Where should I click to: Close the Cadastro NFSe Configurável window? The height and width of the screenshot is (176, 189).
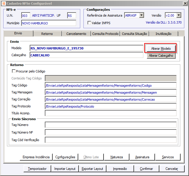[x=185, y=3]
